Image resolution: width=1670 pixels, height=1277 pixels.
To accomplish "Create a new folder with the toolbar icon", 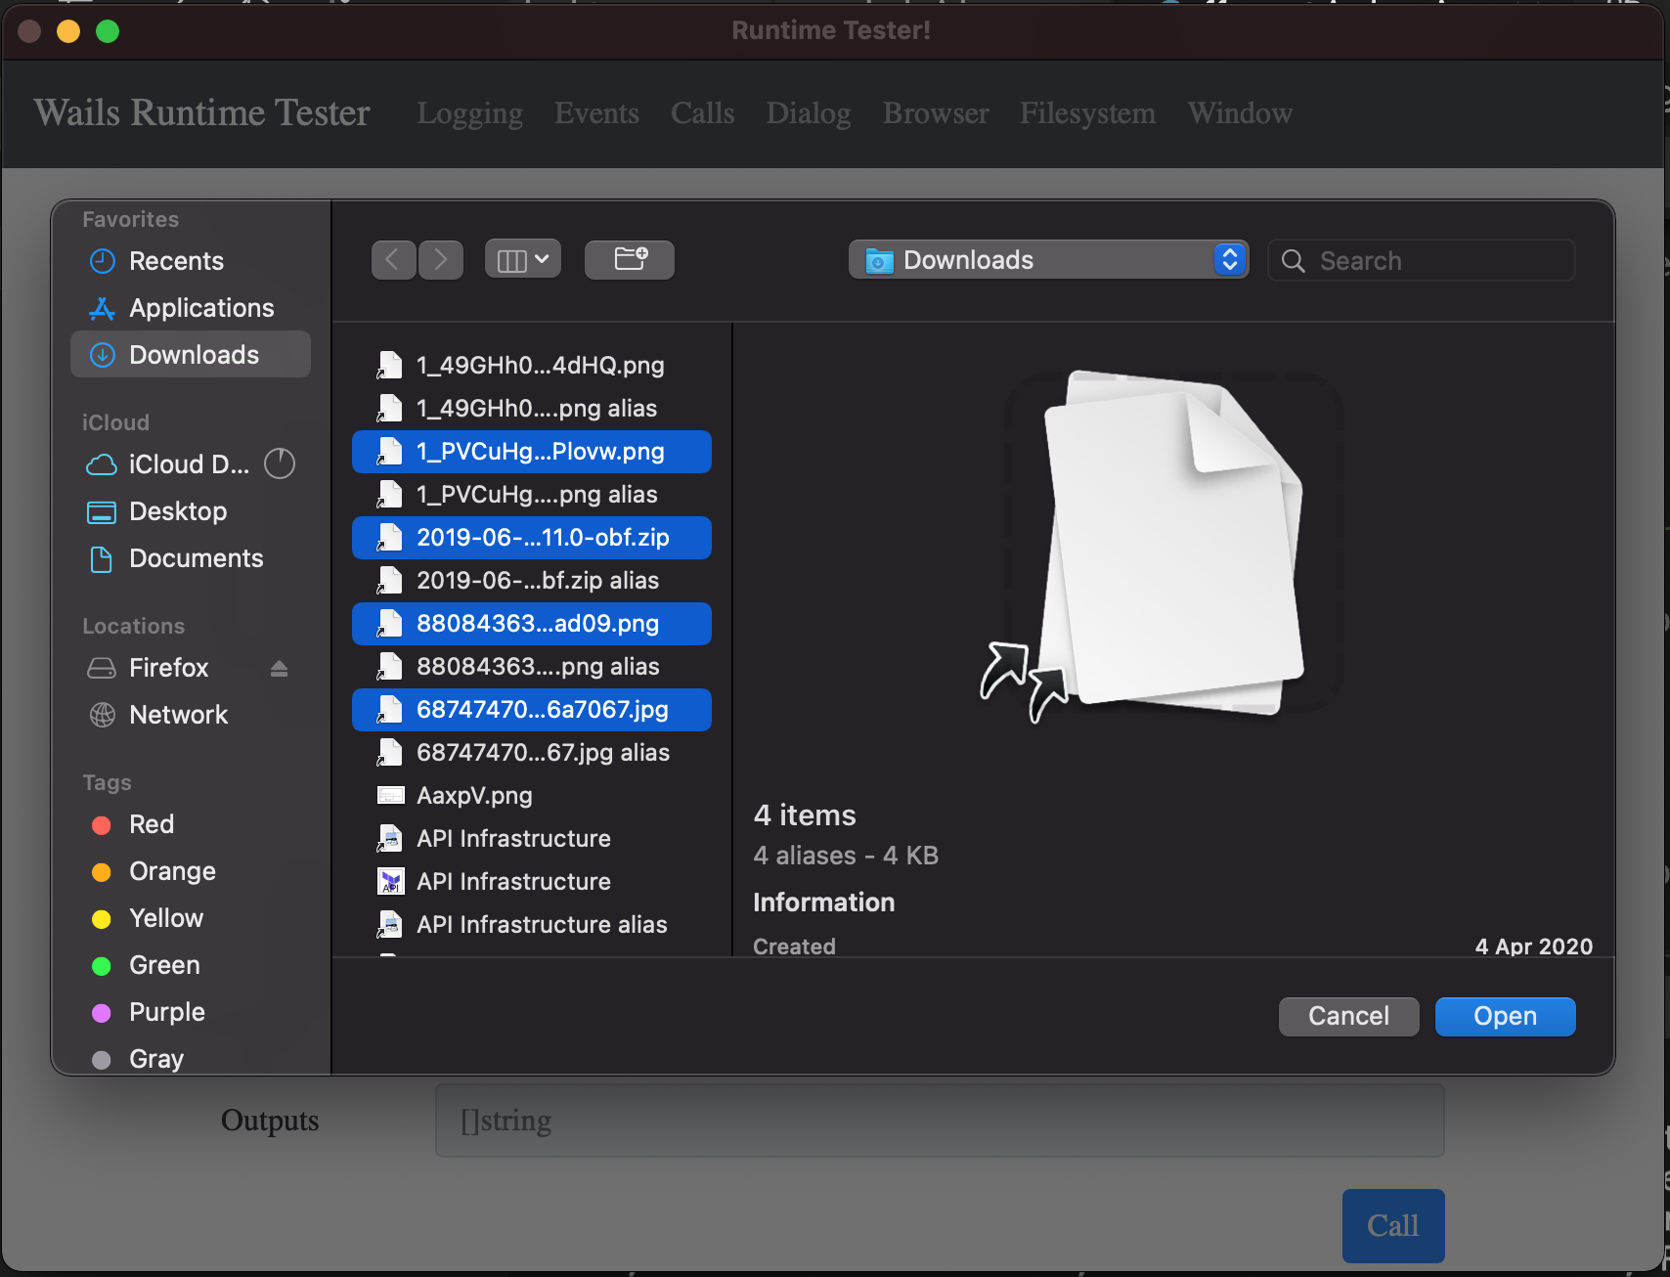I will [629, 259].
